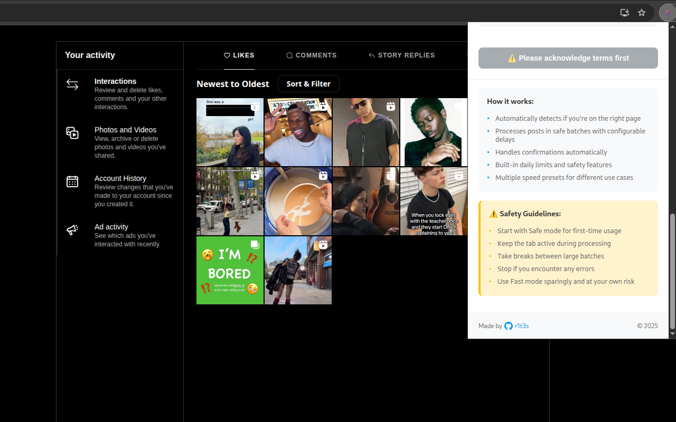Click the install app icon in address bar
Image resolution: width=676 pixels, height=422 pixels.
coord(625,13)
